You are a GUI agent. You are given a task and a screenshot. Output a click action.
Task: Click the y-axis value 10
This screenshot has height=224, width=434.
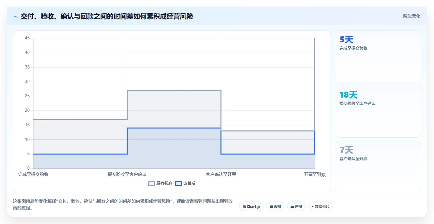click(x=27, y=139)
